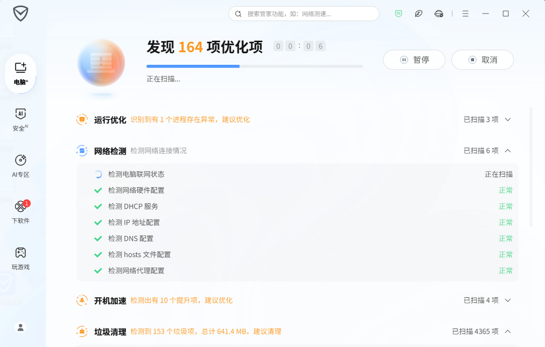Viewport: 545px width, 347px height.
Task: Open 下软件 with the red badge
Action: (20, 212)
